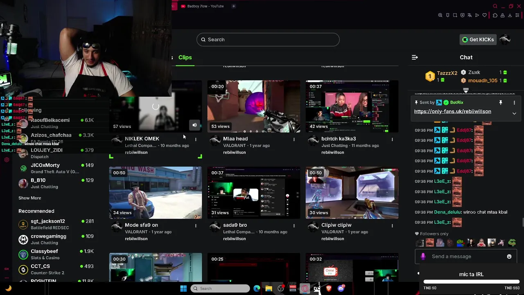This screenshot has height=295, width=524.
Task: Open CCT_CS recommended channel
Action: coord(56,269)
